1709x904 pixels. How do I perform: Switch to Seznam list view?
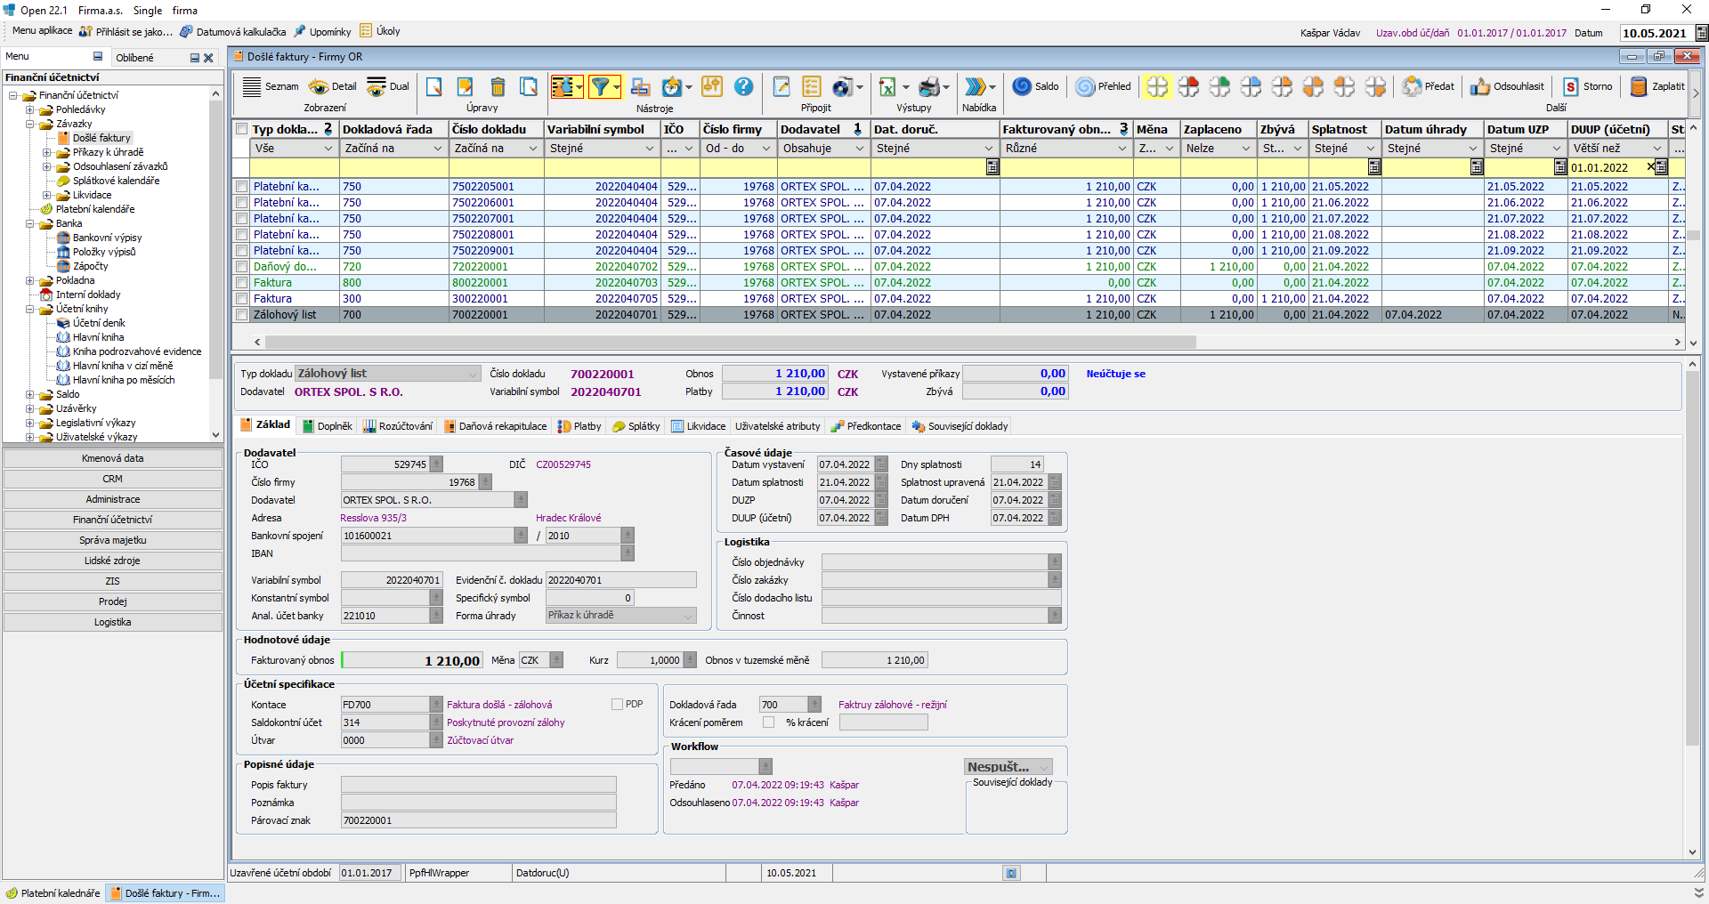[271, 86]
